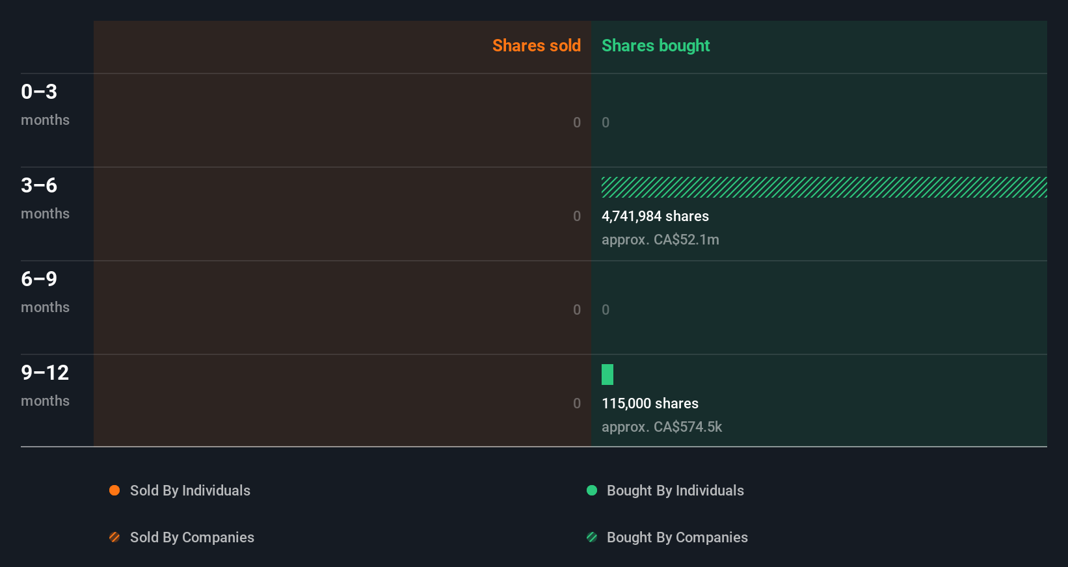
Task: Toggle the Sold By Companies legend label
Action: click(x=192, y=538)
